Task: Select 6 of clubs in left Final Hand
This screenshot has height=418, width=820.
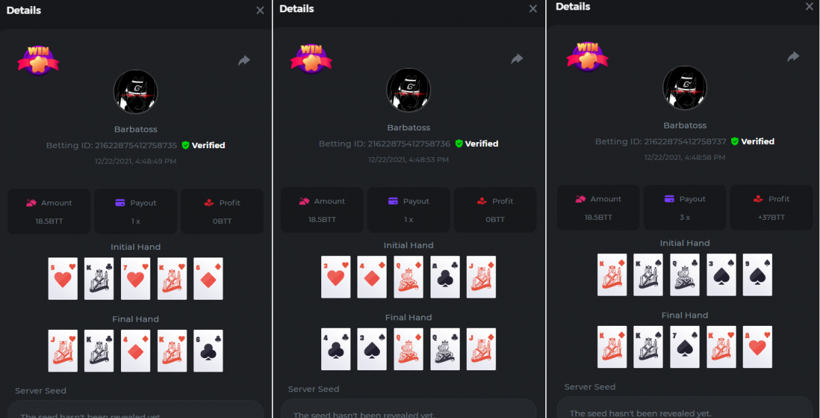Action: tap(208, 350)
